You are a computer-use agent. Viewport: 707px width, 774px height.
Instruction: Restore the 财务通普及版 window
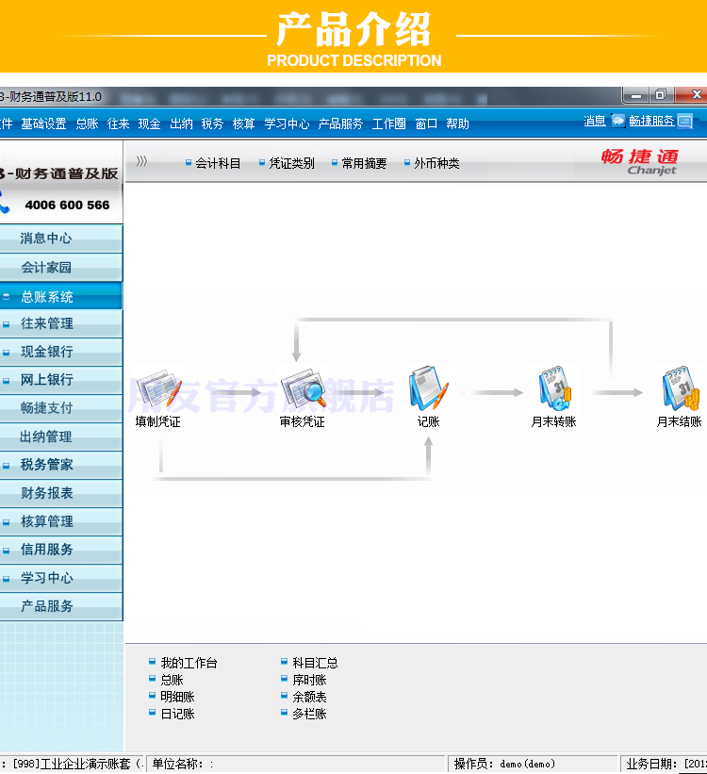click(x=661, y=95)
